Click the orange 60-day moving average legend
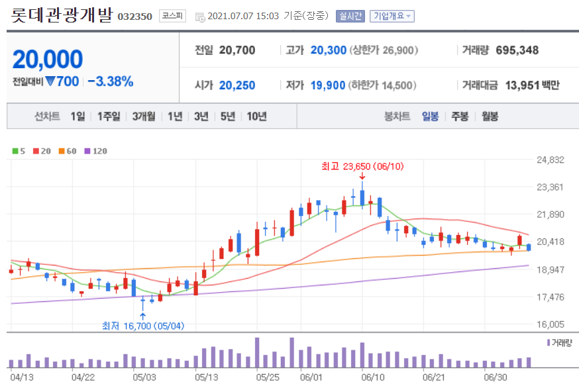 (68, 151)
